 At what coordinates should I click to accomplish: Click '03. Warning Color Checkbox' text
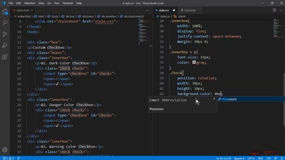(68, 147)
